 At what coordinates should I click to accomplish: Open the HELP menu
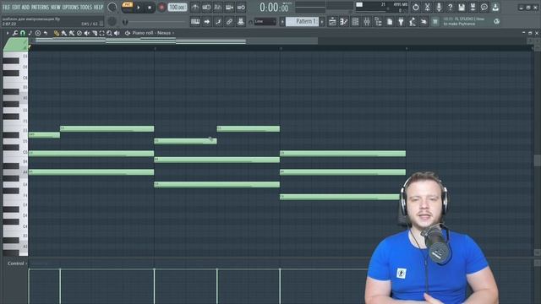tap(98, 7)
